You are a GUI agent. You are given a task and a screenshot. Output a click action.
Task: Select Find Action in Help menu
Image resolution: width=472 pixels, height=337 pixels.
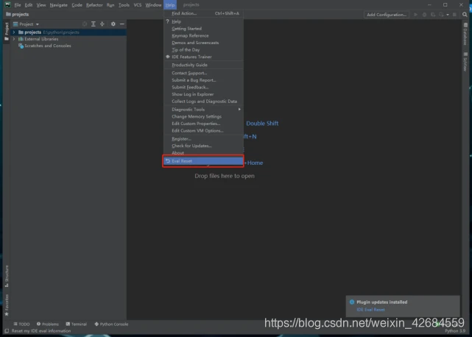203,13
